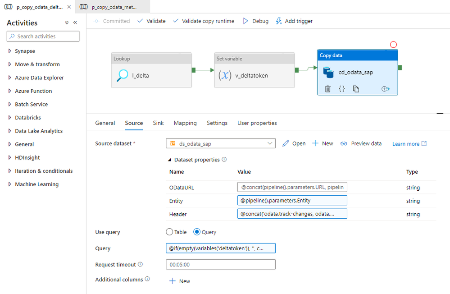Expand the Data Lake Analytics group
The height and width of the screenshot is (294, 450).
click(9, 131)
